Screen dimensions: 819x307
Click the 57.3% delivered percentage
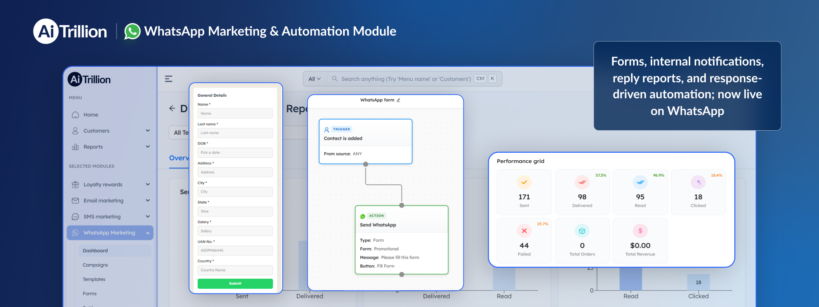point(601,175)
